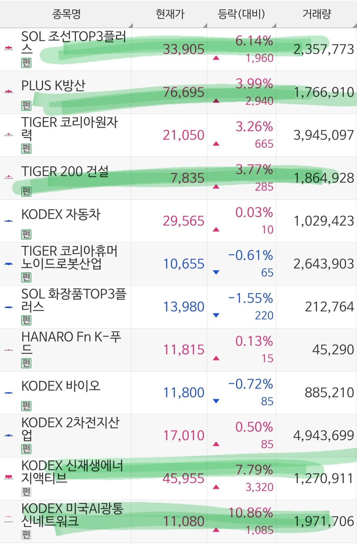
Task: Click the down arrow in TIGER 코리아휴머노이드로봇산업 row
Action: coord(216,272)
